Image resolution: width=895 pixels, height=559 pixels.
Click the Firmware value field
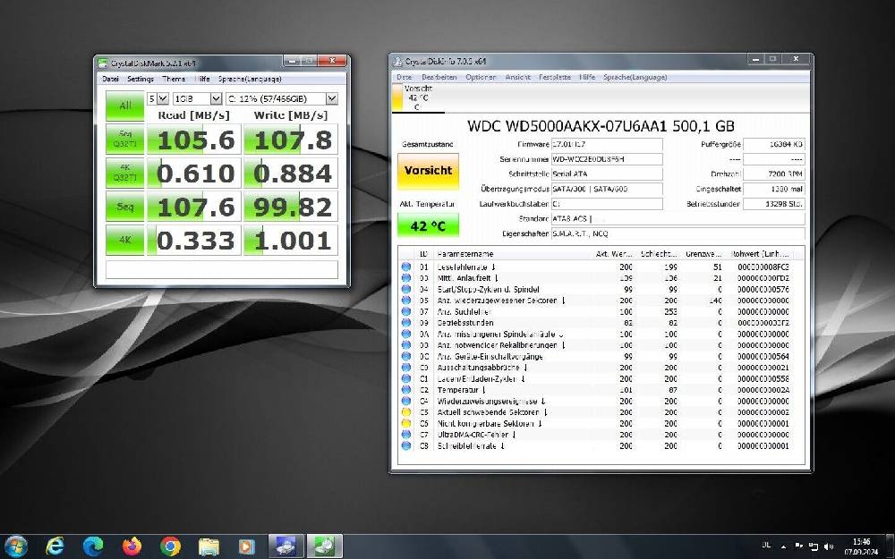pos(607,145)
